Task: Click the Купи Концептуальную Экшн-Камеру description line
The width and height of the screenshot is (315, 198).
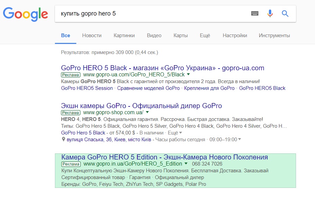Action: (x=165, y=171)
